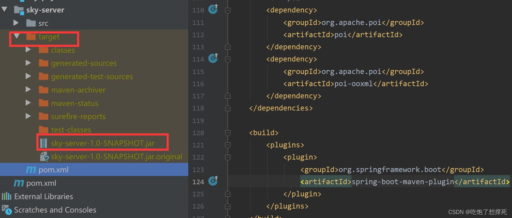512x218 pixels.
Task: Click line number 123 in gutter
Action: point(198,170)
